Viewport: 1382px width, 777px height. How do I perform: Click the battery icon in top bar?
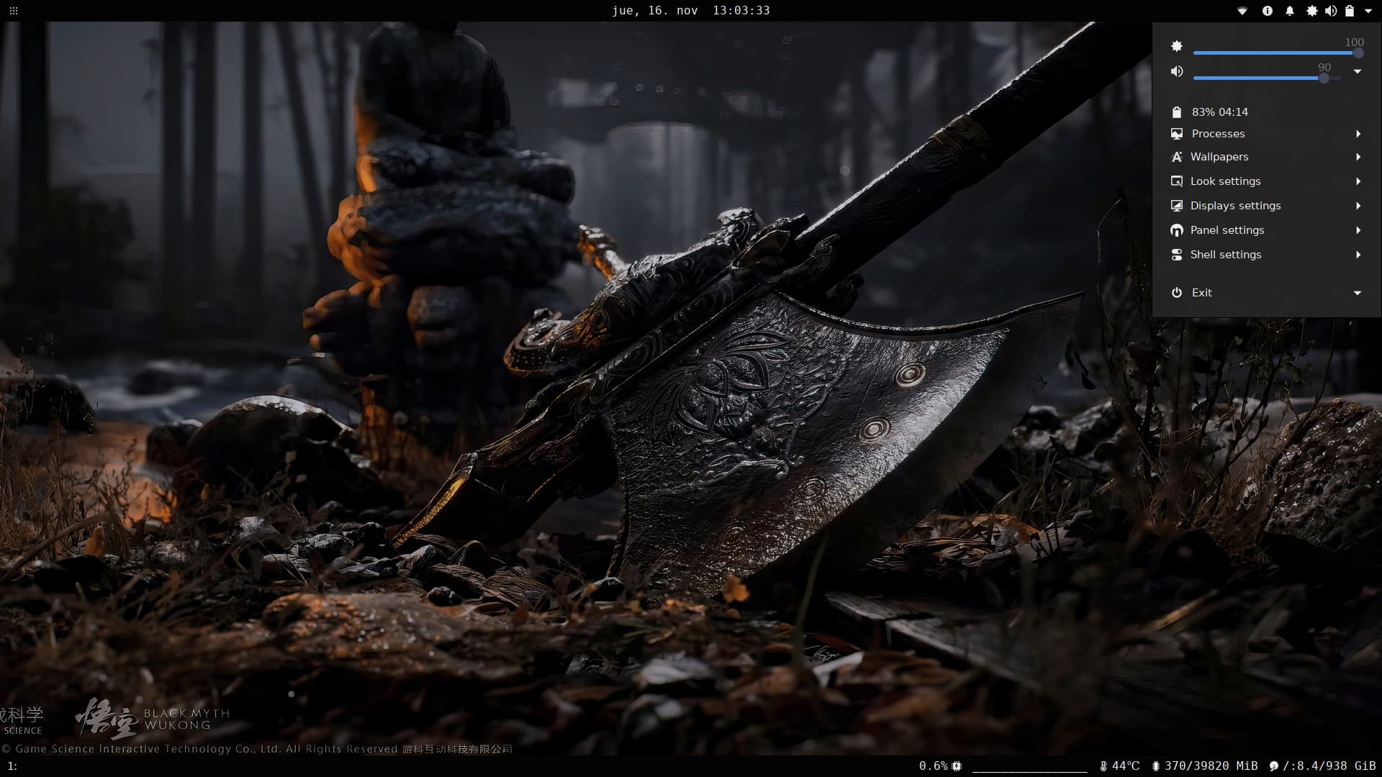pos(1350,11)
